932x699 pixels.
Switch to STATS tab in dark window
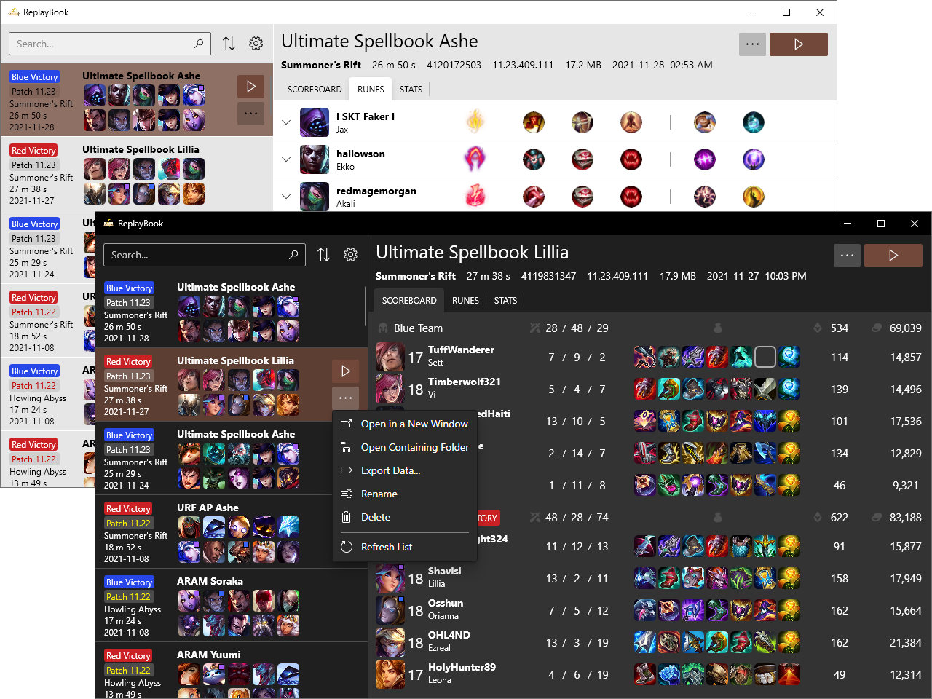pos(505,300)
